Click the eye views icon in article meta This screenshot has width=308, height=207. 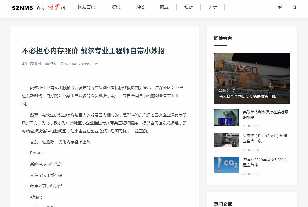96,64
